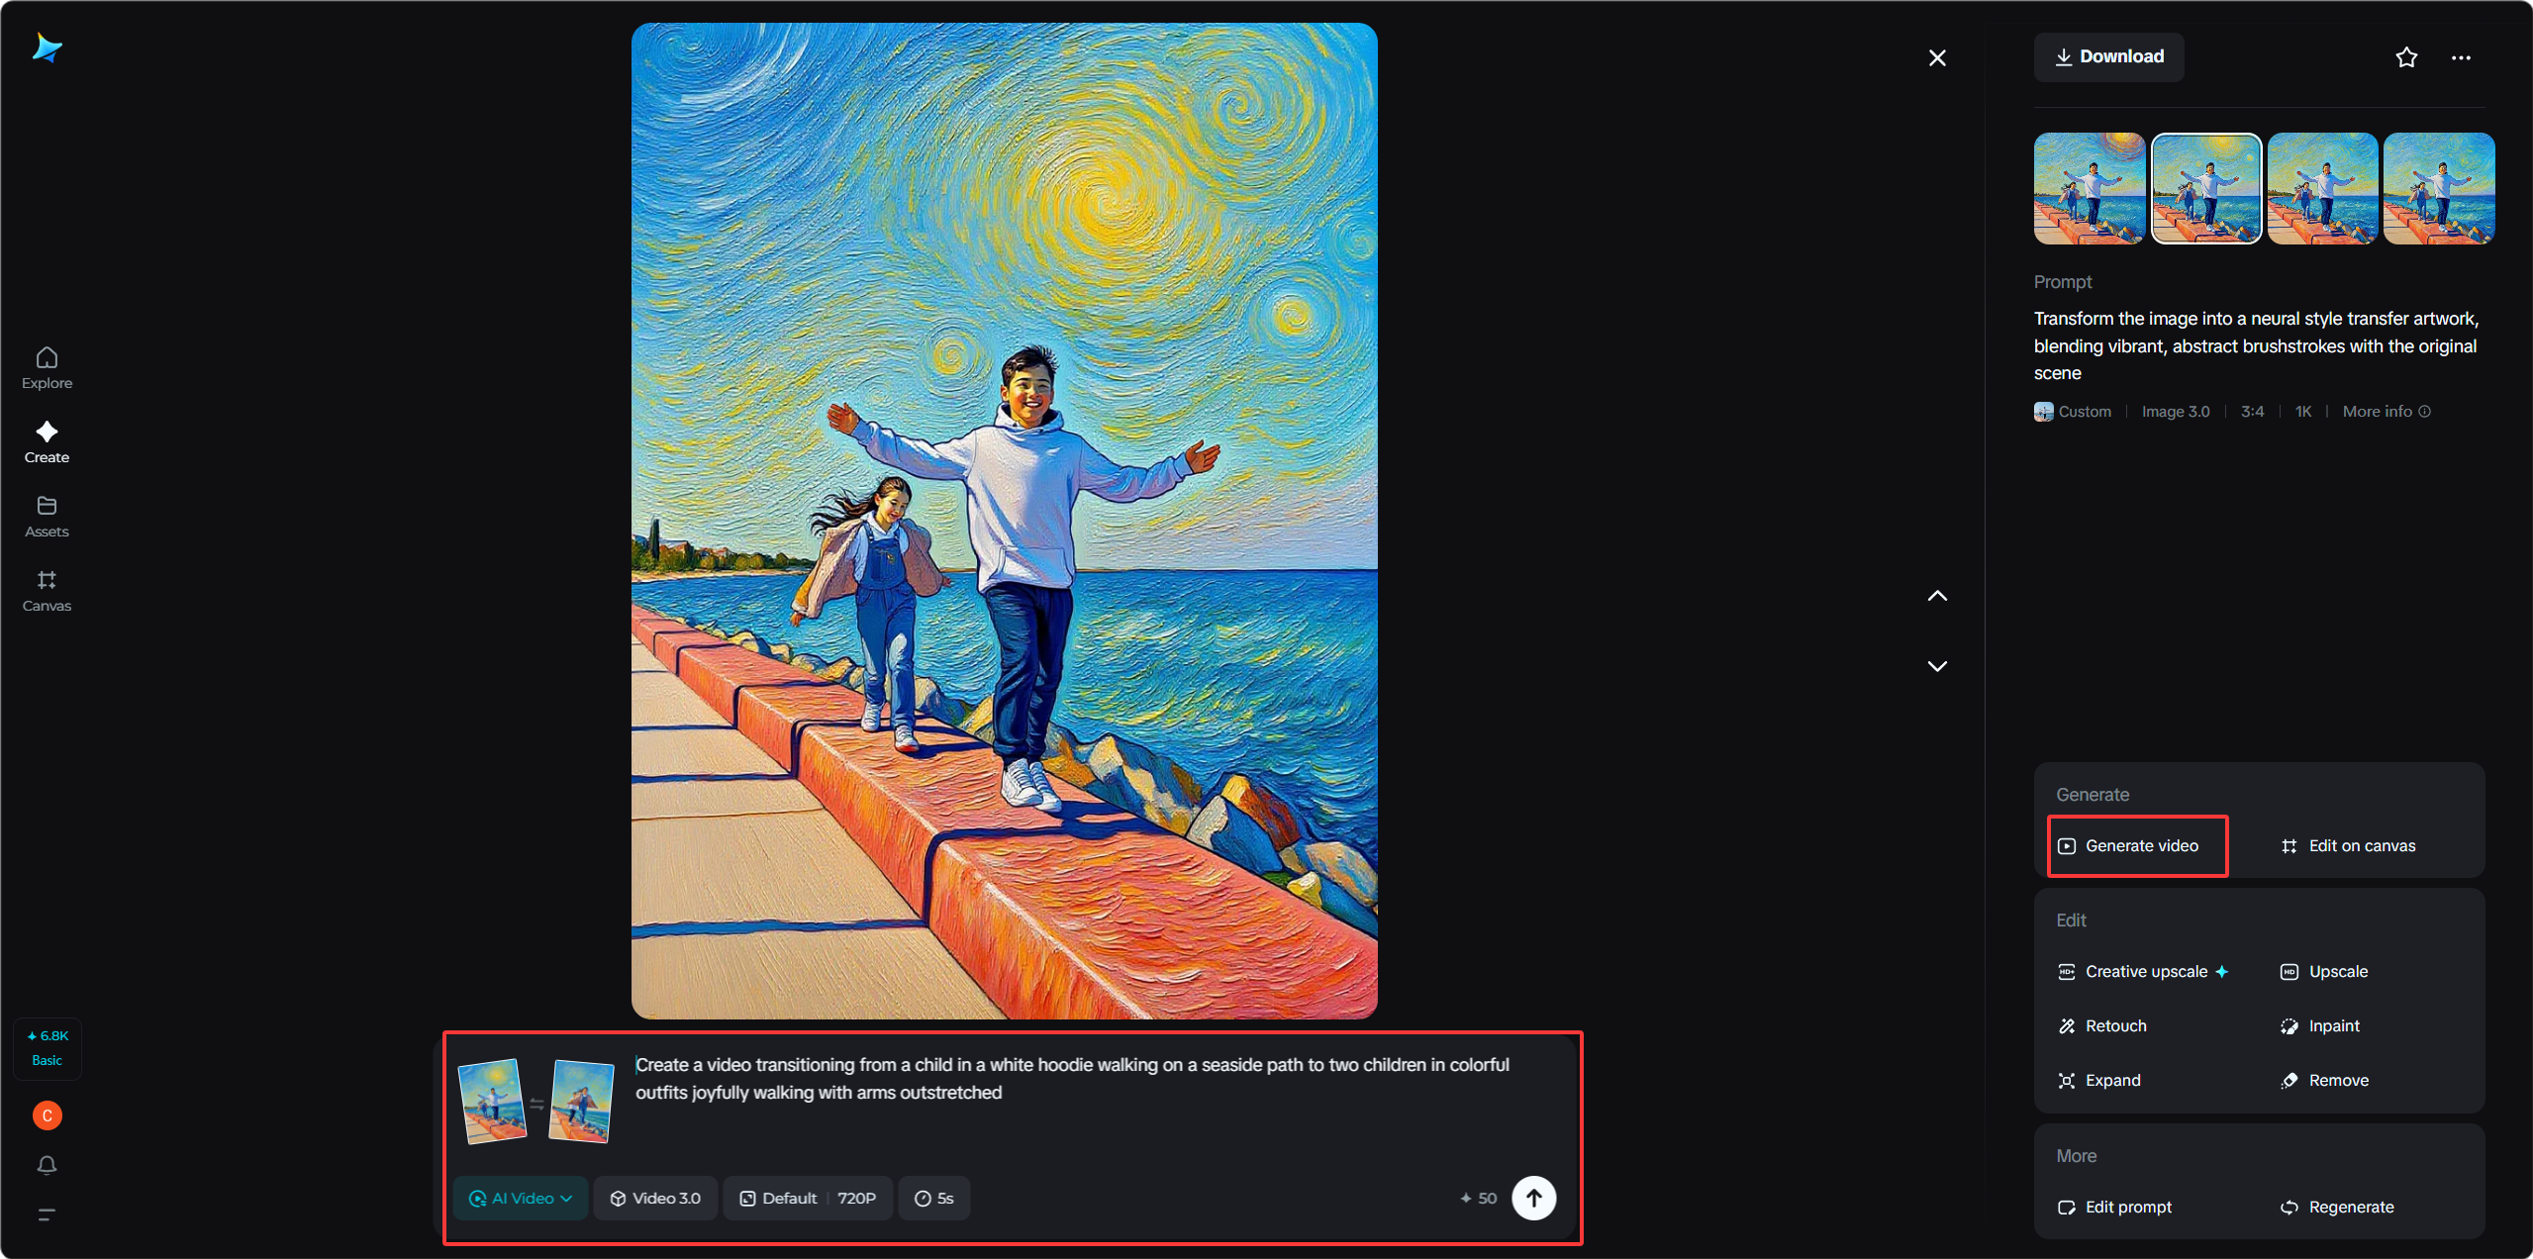
Task: Open the three-dot more options menu
Action: tap(2461, 57)
